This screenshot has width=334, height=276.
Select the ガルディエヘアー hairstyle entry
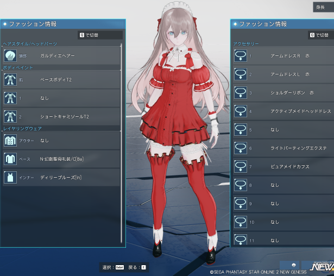[x=62, y=56]
